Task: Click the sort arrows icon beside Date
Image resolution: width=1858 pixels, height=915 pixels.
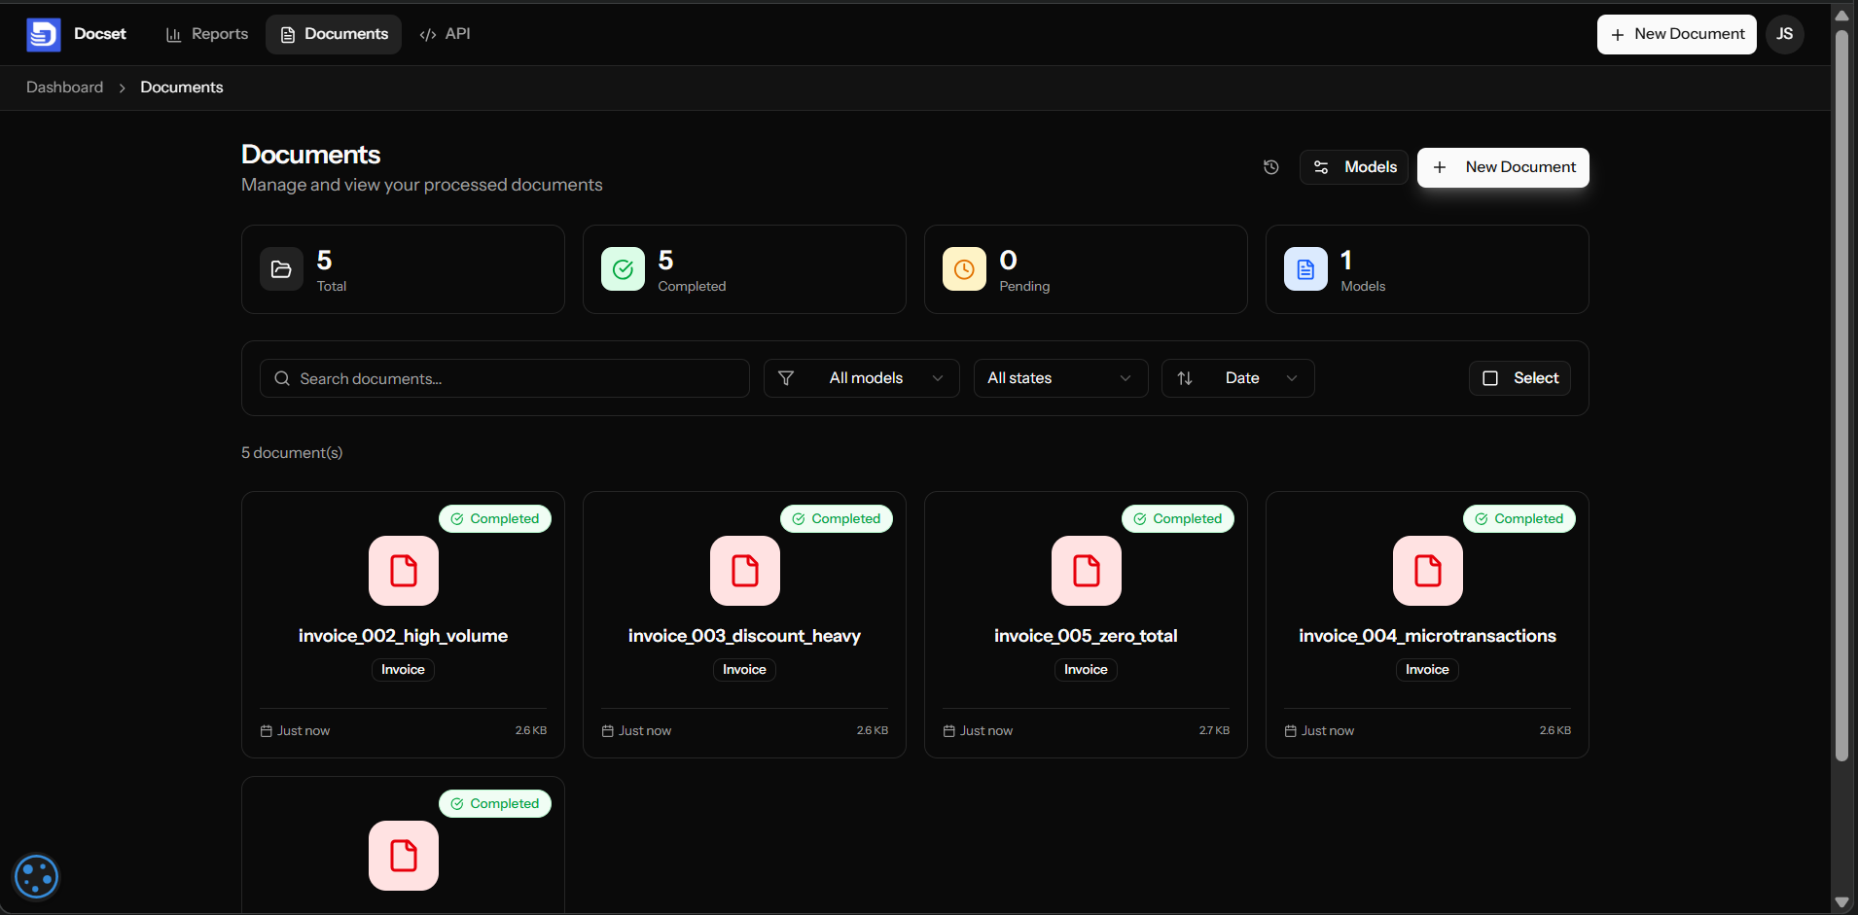Action: pos(1187,378)
